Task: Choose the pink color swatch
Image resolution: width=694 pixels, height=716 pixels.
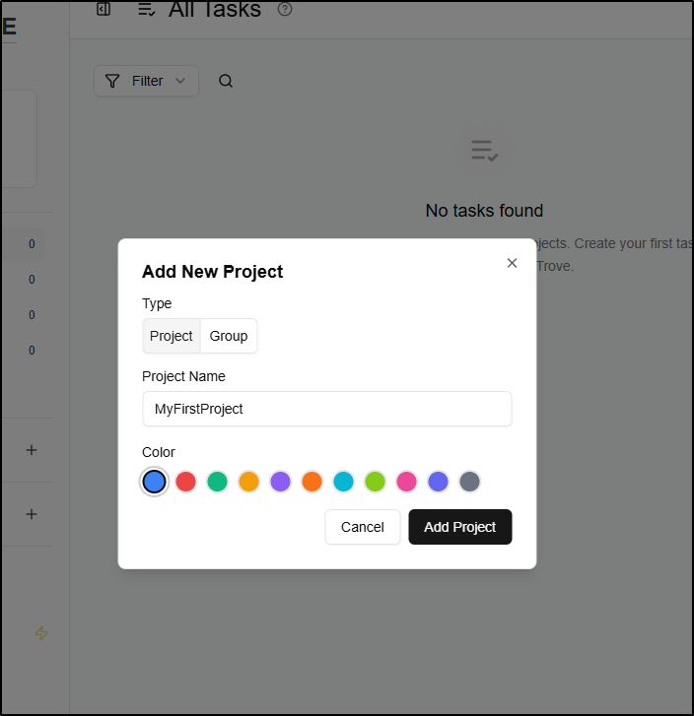Action: (406, 482)
